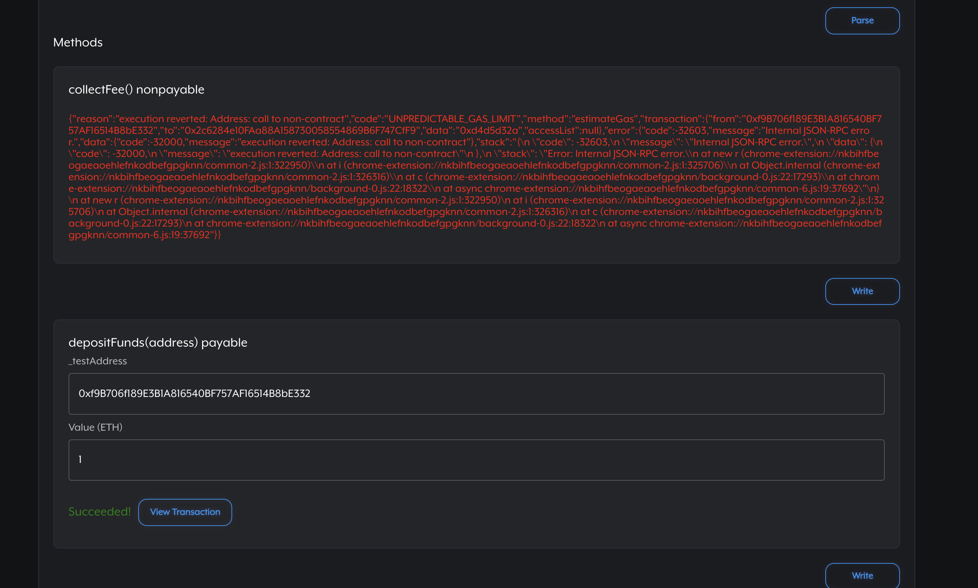Viewport: 978px width, 588px height.
Task: Click the Value (ETH) field label
Action: (95, 427)
